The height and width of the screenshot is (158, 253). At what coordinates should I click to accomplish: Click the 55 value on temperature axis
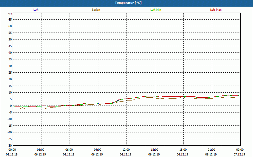pyautogui.click(x=10, y=33)
